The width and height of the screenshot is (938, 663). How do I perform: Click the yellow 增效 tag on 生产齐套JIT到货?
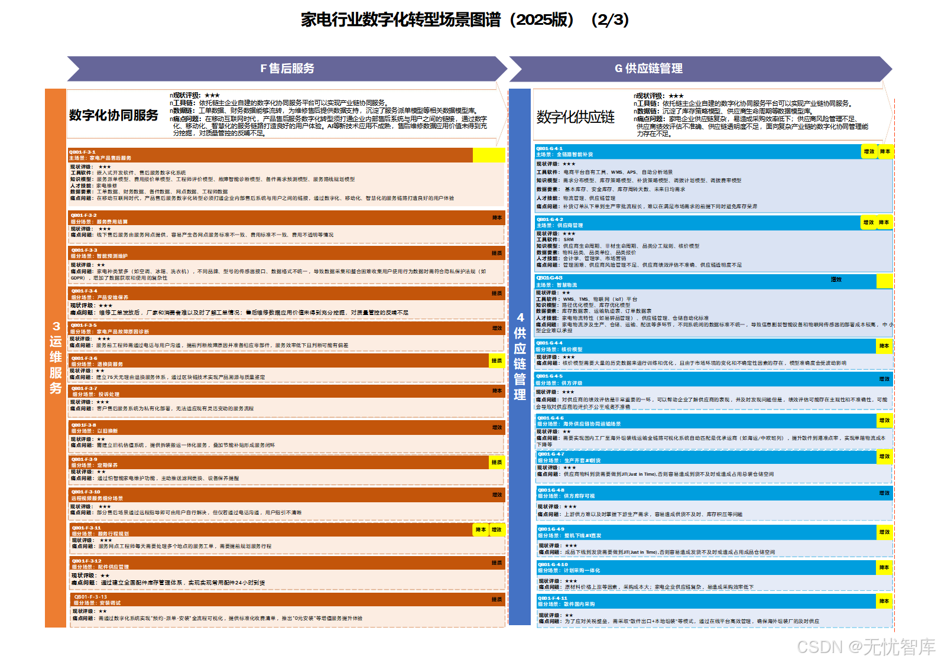pyautogui.click(x=884, y=456)
